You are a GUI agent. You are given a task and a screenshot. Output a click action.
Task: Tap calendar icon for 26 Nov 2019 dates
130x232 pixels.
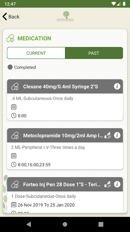[x=14, y=205]
